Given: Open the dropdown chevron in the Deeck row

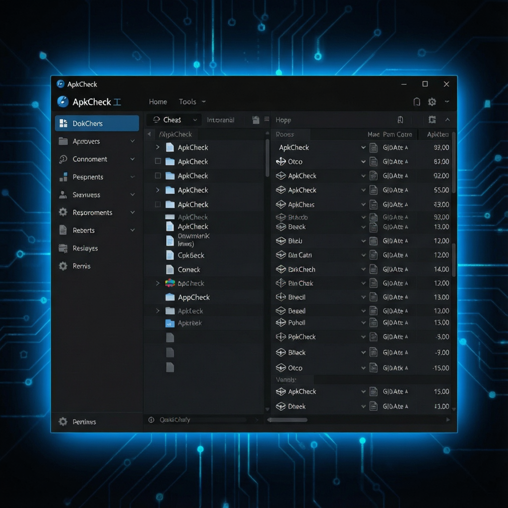Looking at the screenshot, I should pyautogui.click(x=364, y=227).
